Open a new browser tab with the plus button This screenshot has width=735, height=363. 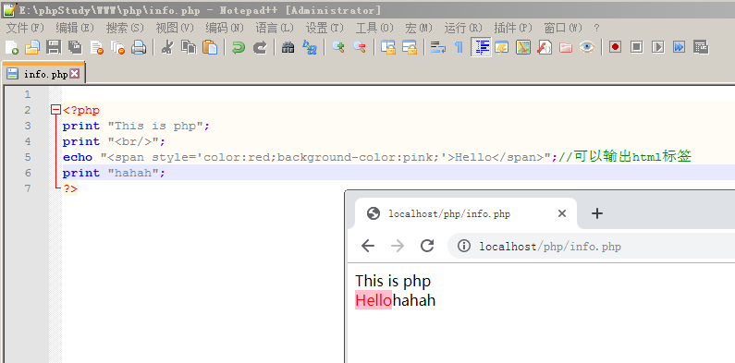(596, 213)
